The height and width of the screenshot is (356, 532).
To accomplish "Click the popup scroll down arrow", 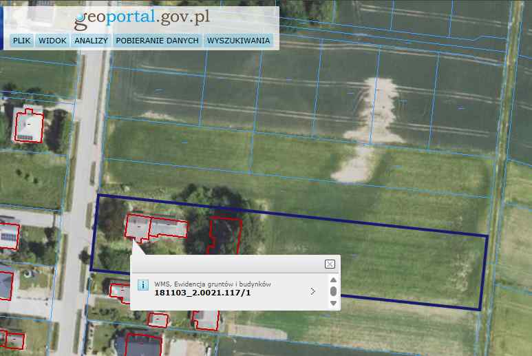I will (333, 303).
